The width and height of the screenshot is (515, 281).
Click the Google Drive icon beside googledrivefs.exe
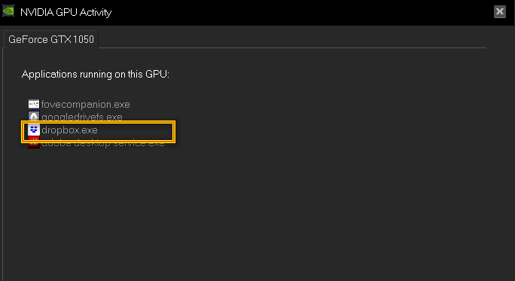(x=33, y=116)
